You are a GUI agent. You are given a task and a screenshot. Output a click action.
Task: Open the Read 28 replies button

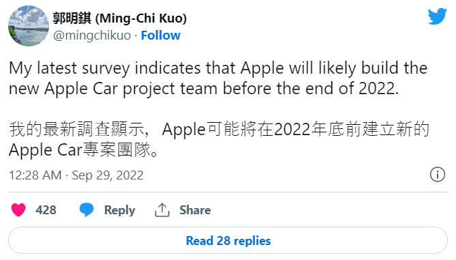(228, 240)
